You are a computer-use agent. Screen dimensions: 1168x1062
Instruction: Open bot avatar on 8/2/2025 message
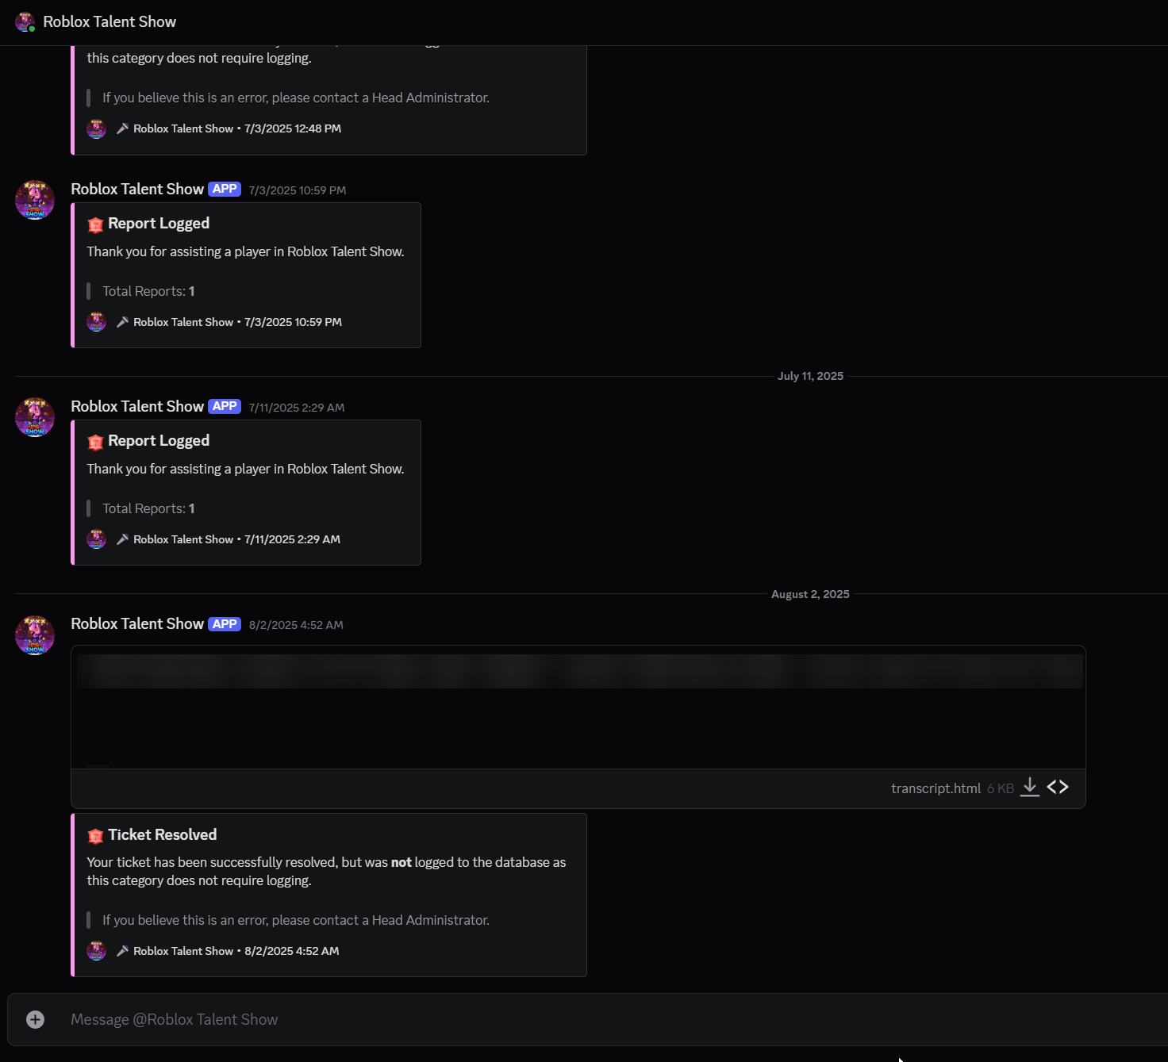35,635
